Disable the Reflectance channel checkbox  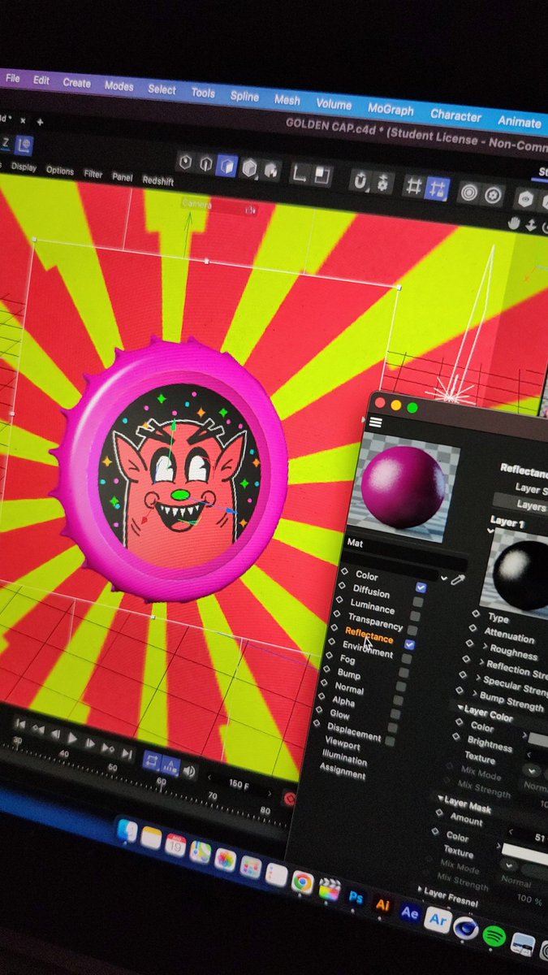click(409, 644)
